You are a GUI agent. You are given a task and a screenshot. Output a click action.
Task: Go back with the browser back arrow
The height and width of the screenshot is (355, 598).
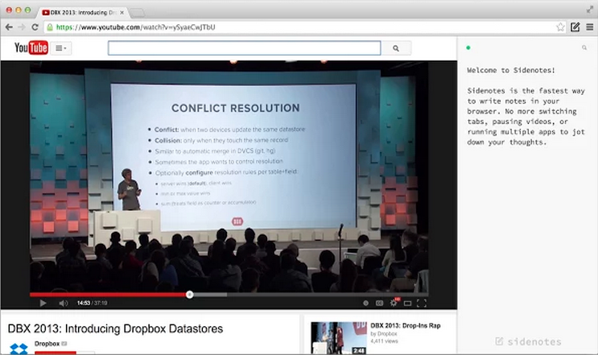tap(9, 27)
